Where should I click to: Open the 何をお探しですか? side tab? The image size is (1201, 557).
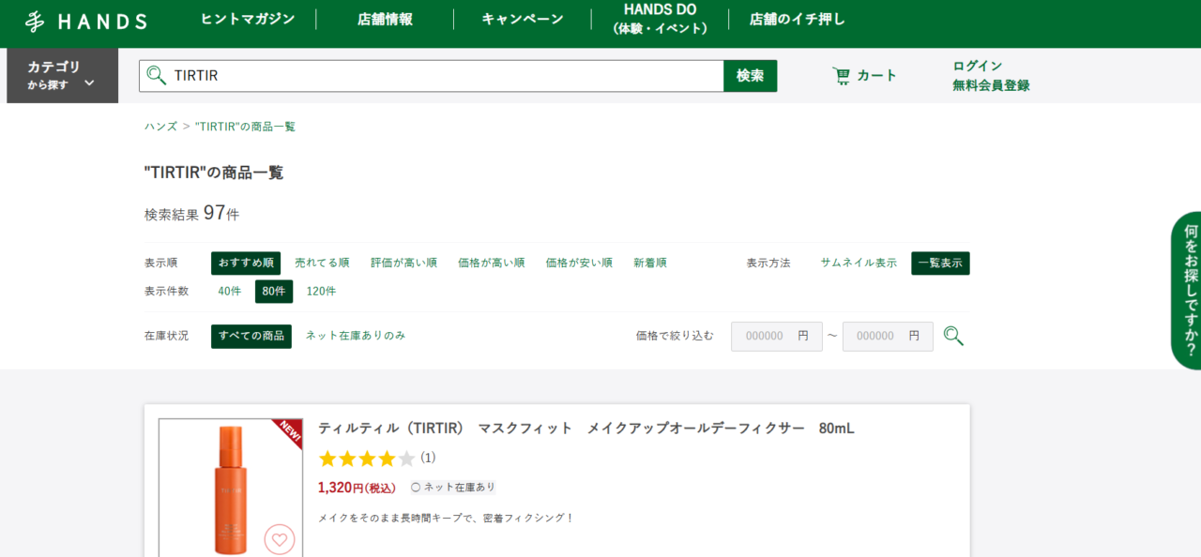pyautogui.click(x=1187, y=291)
